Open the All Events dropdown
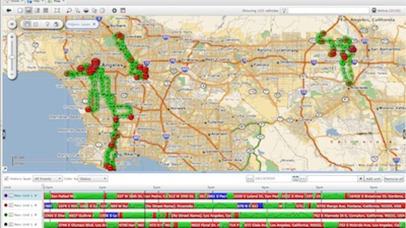This screenshot has width=406, height=228. [47, 178]
